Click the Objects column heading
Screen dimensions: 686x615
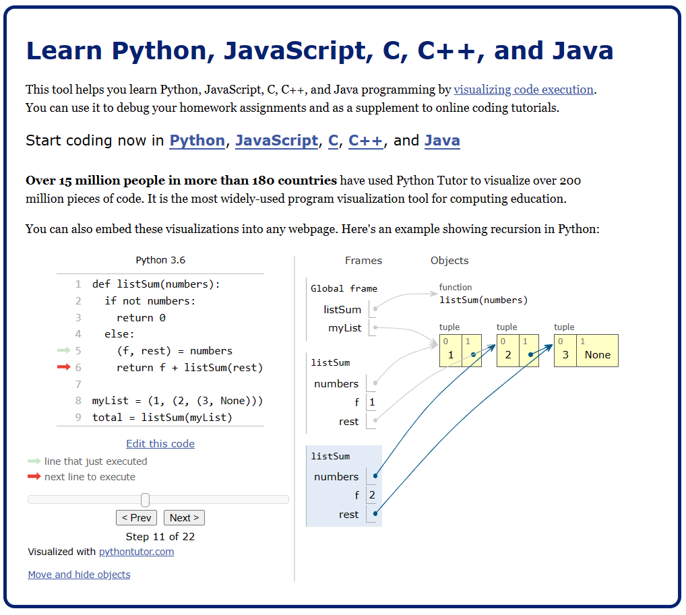pyautogui.click(x=449, y=261)
